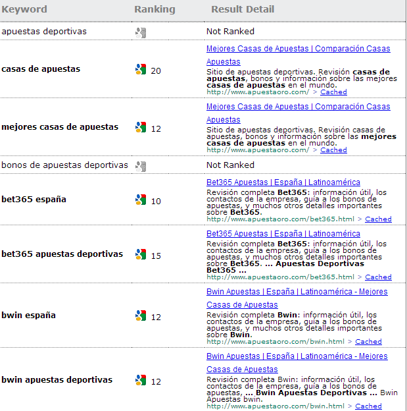
Task: Click ranking value 15 for bet365 apuestas deportivas
Action: tap(156, 256)
